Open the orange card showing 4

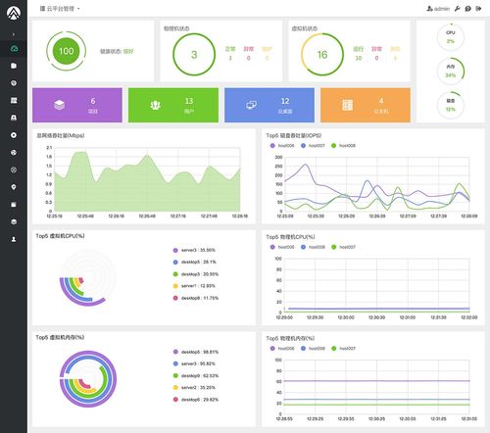coord(366,105)
